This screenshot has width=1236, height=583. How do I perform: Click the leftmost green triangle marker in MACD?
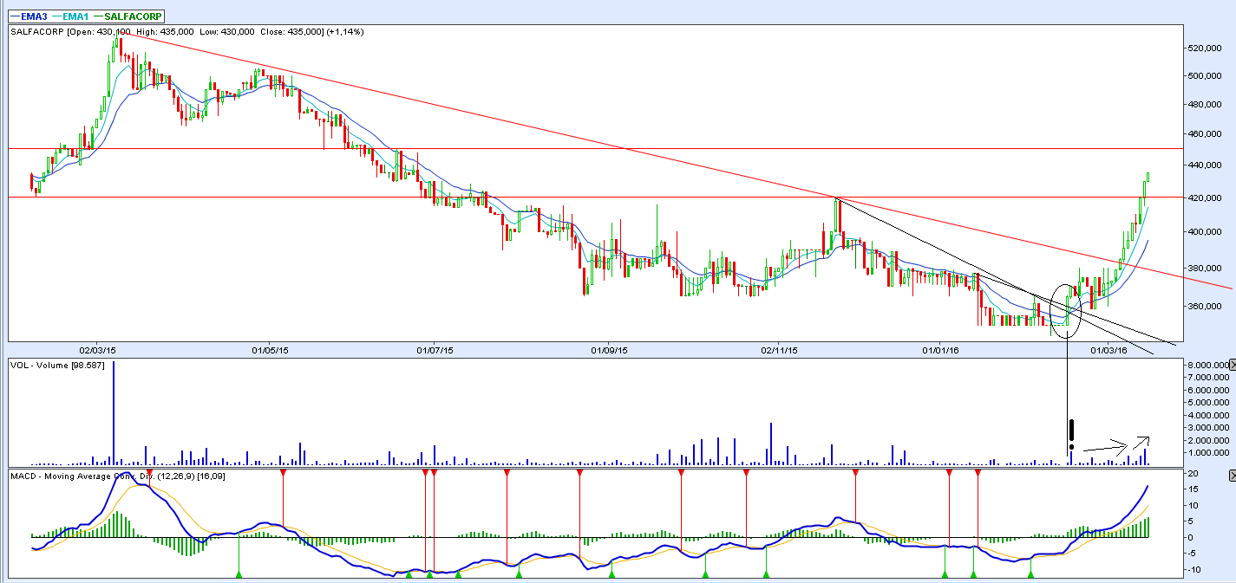(x=239, y=573)
